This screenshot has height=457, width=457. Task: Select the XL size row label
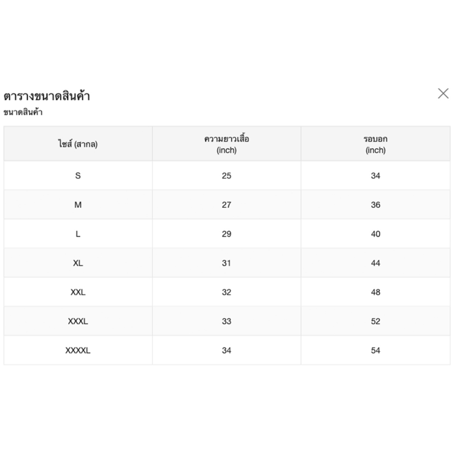coord(78,263)
